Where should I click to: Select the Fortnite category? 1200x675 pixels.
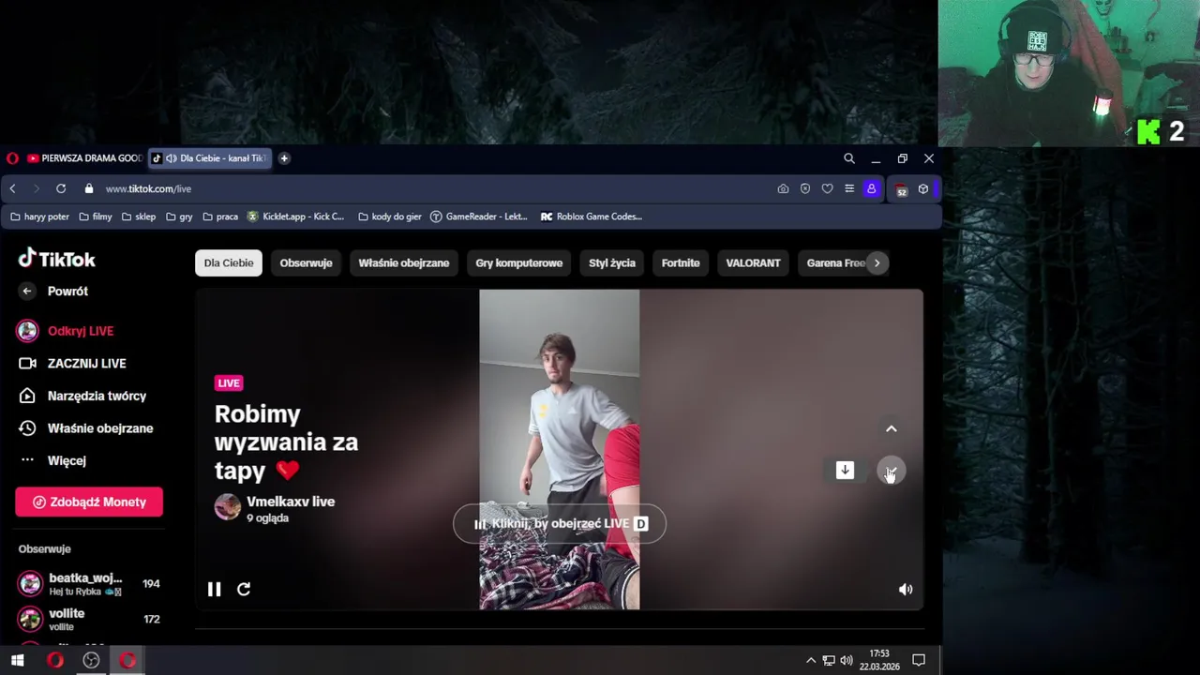click(x=681, y=262)
